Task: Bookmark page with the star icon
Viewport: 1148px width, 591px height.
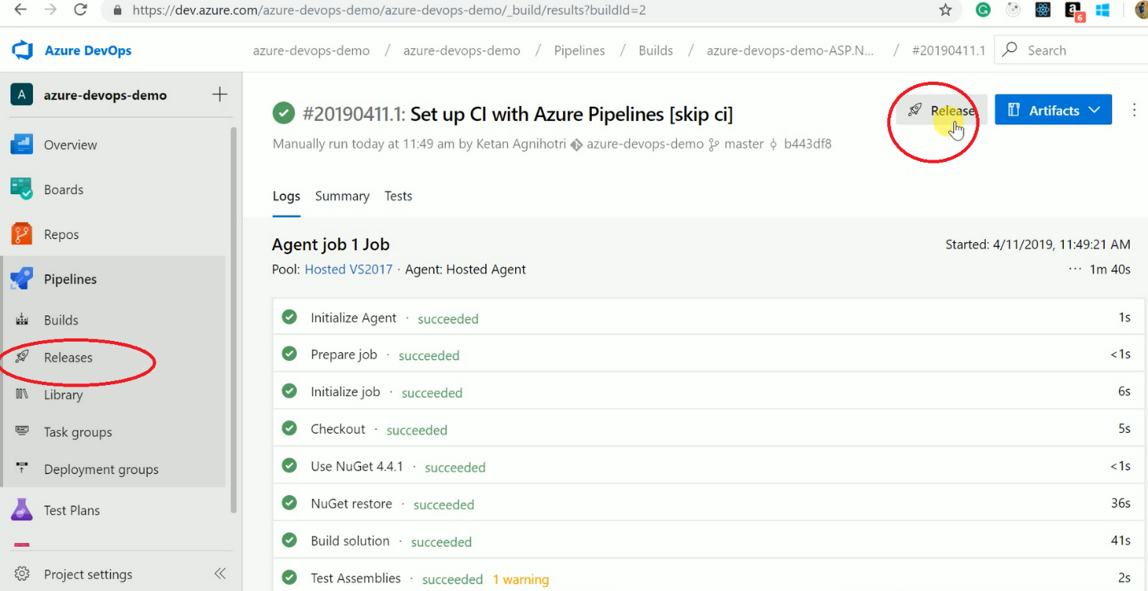Action: pyautogui.click(x=946, y=10)
